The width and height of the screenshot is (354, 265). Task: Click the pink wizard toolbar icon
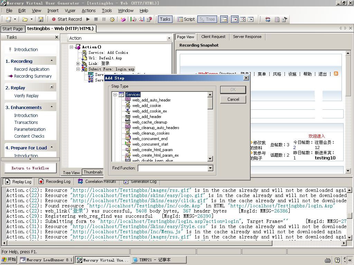(x=123, y=19)
